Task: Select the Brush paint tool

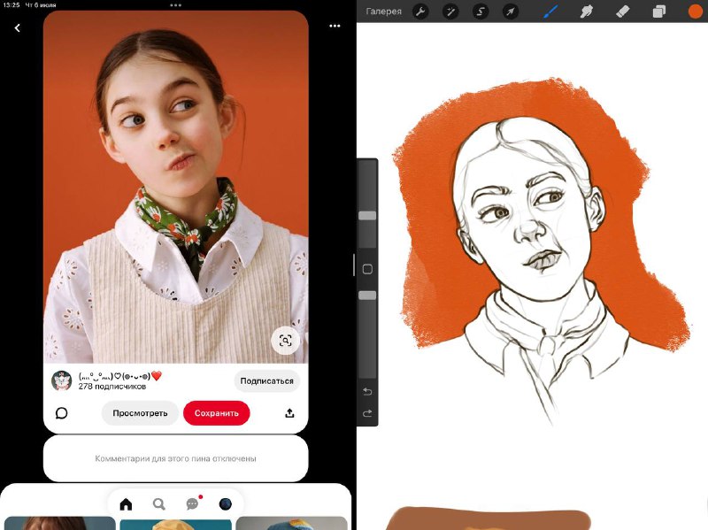Action: [550, 12]
